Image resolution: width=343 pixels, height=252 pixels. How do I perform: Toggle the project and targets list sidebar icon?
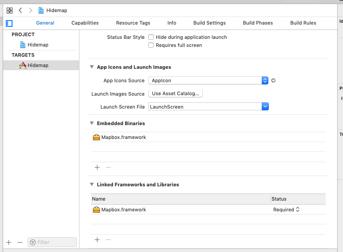(9, 23)
